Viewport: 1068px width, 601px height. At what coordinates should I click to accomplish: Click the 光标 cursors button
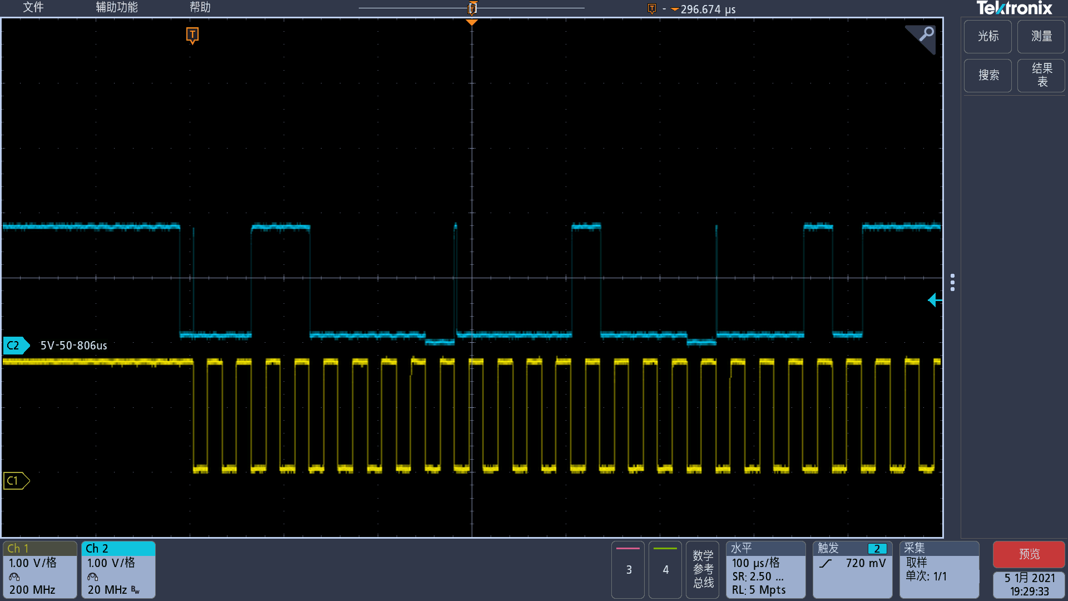click(987, 37)
